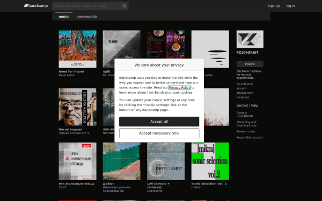This screenshot has height=201, width=322.
Task: Click the Дебют album title
Action: click(108, 184)
